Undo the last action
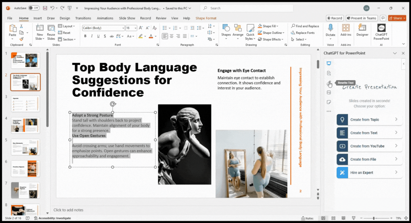The image size is (411, 223). tap(52, 8)
